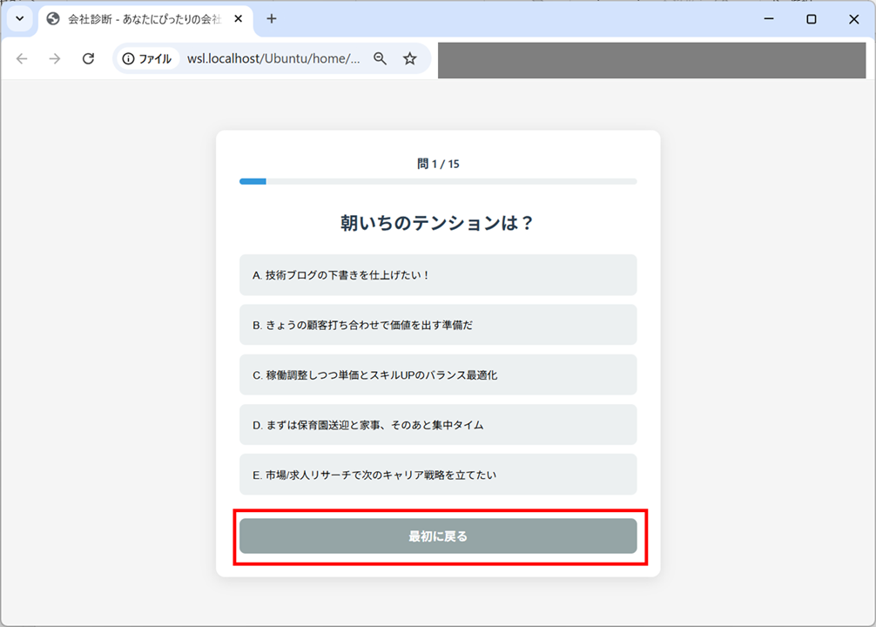The image size is (876, 627).
Task: Click the quiz question heading text
Action: (x=438, y=223)
